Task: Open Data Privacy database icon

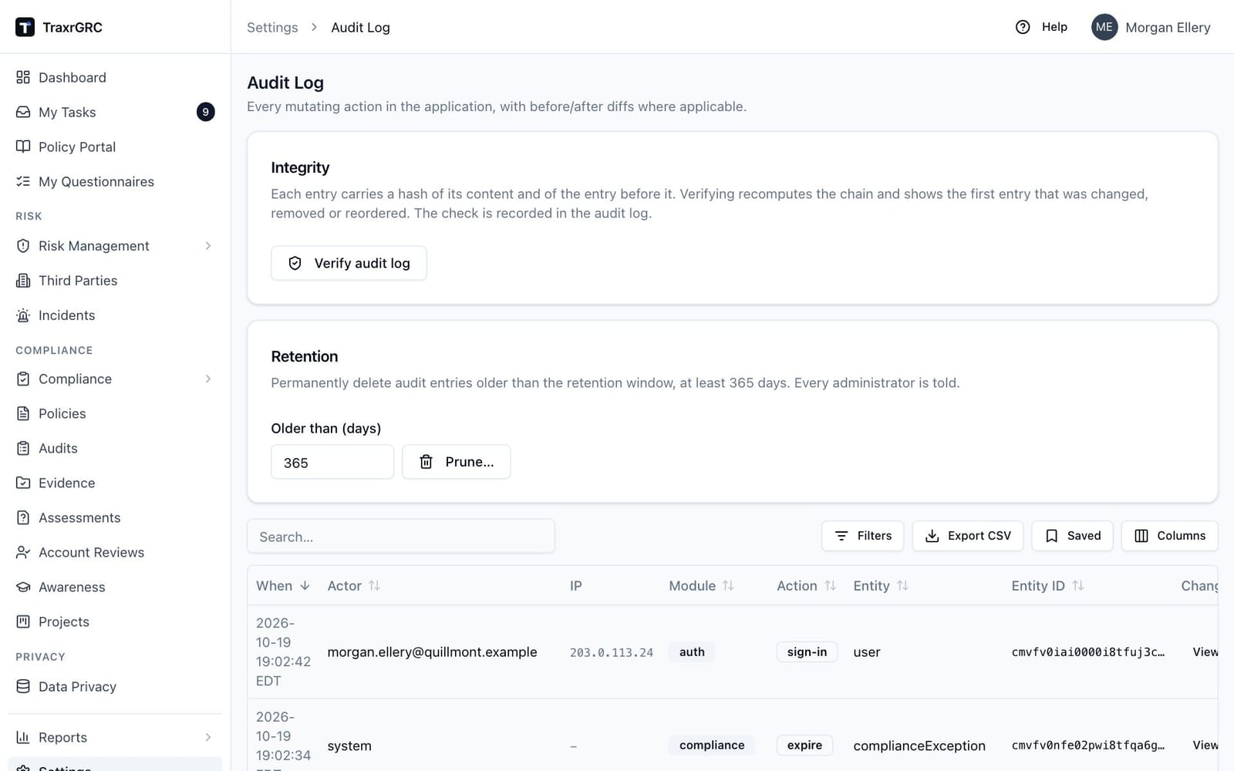Action: (x=23, y=686)
